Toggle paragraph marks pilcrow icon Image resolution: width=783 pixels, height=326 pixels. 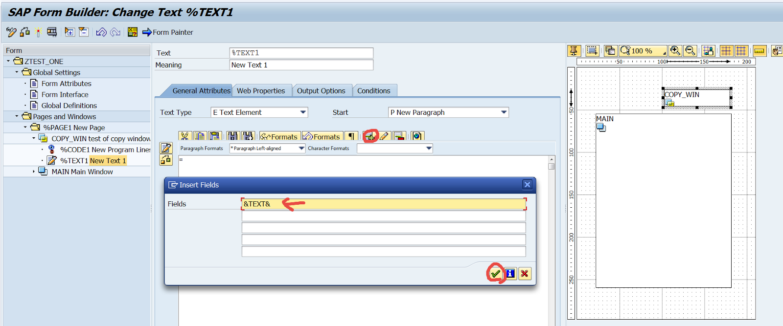(x=351, y=136)
